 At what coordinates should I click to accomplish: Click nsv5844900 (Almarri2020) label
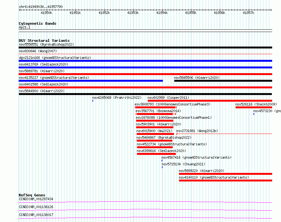pyautogui.click(x=42, y=91)
